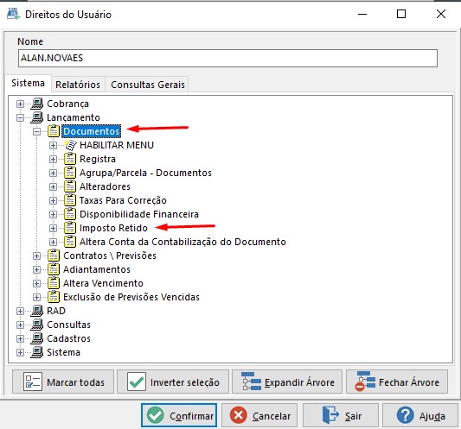Click the Direitos do Usuário title bar icon
Image resolution: width=461 pixels, height=429 pixels.
click(x=13, y=14)
